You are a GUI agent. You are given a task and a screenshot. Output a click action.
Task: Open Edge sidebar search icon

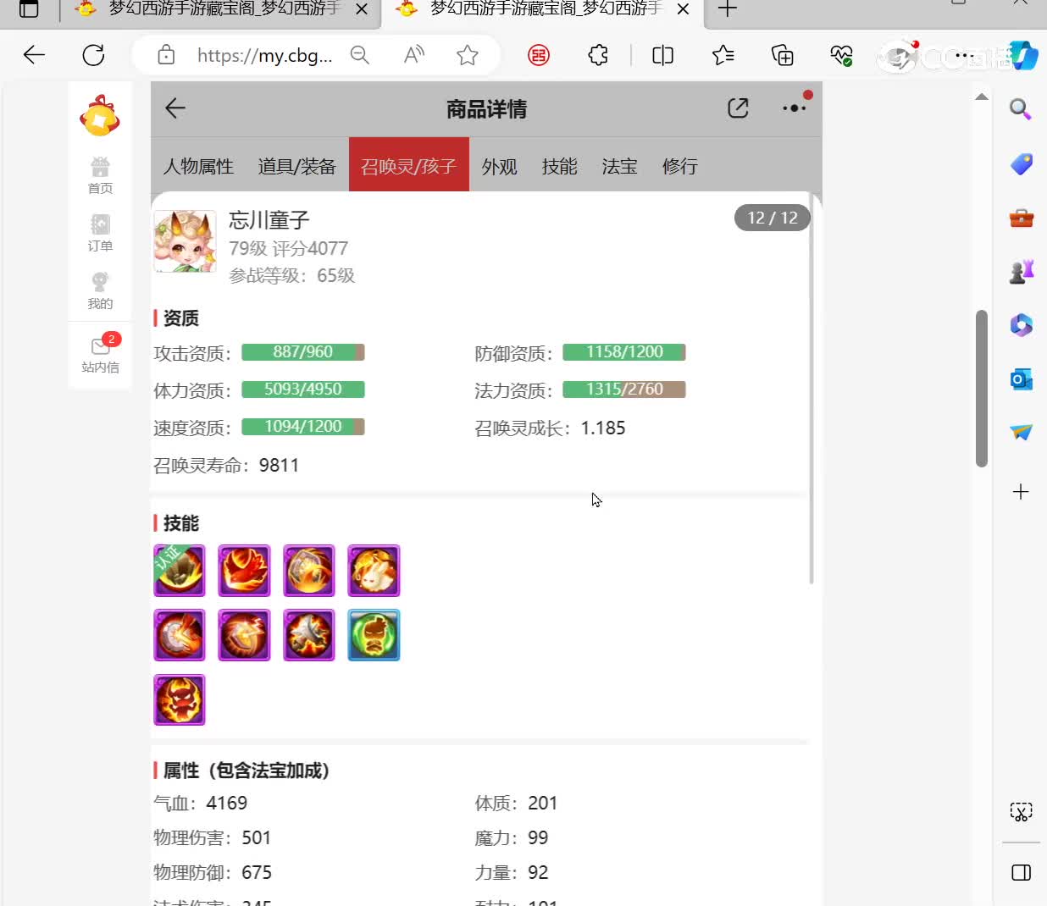tap(1021, 109)
